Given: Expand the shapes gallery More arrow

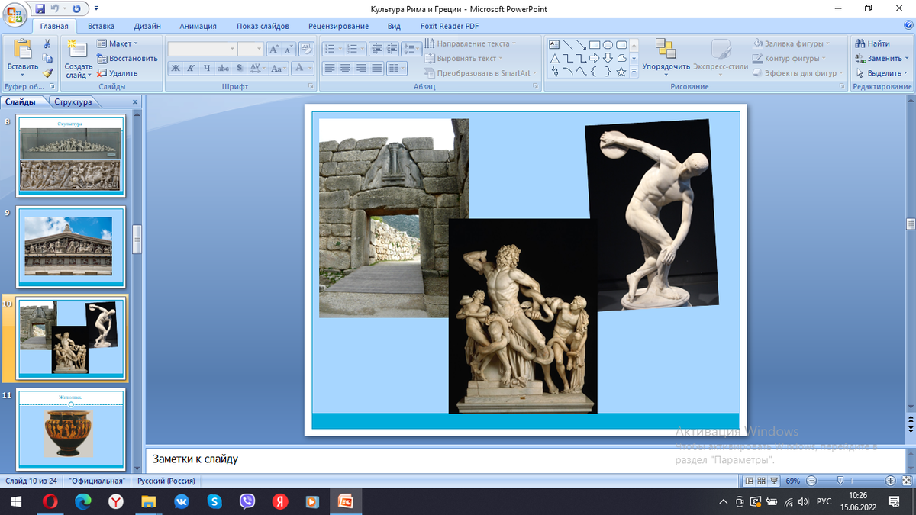Looking at the screenshot, I should (634, 72).
